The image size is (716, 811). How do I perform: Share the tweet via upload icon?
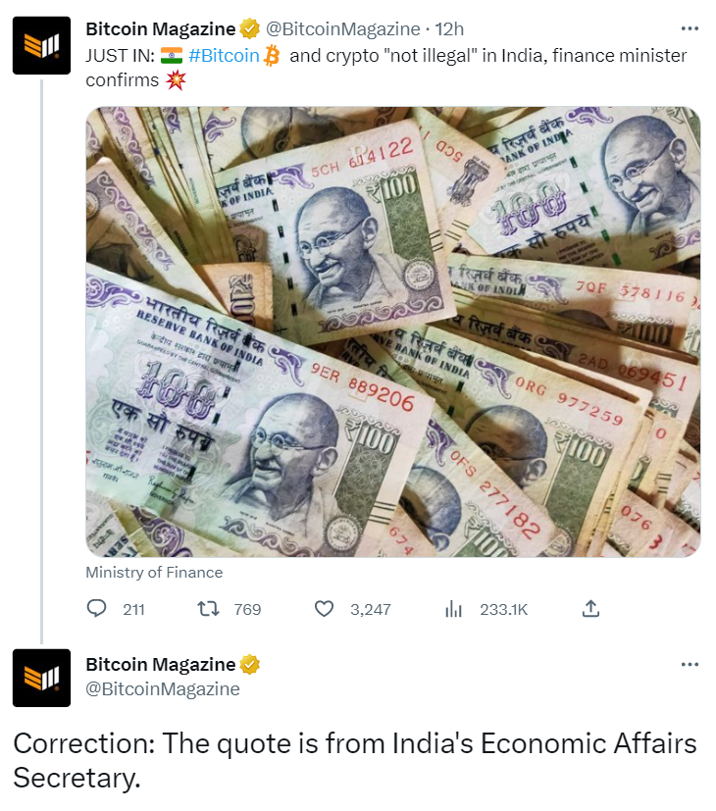(x=590, y=608)
